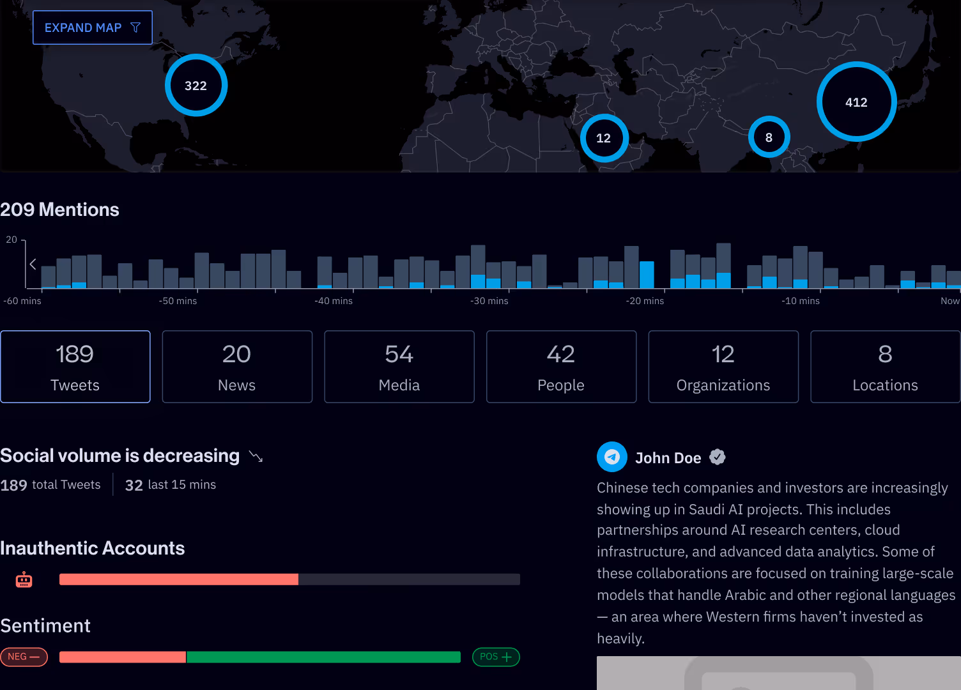The height and width of the screenshot is (690, 961).
Task: Select the 189 Tweets tab
Action: click(75, 367)
